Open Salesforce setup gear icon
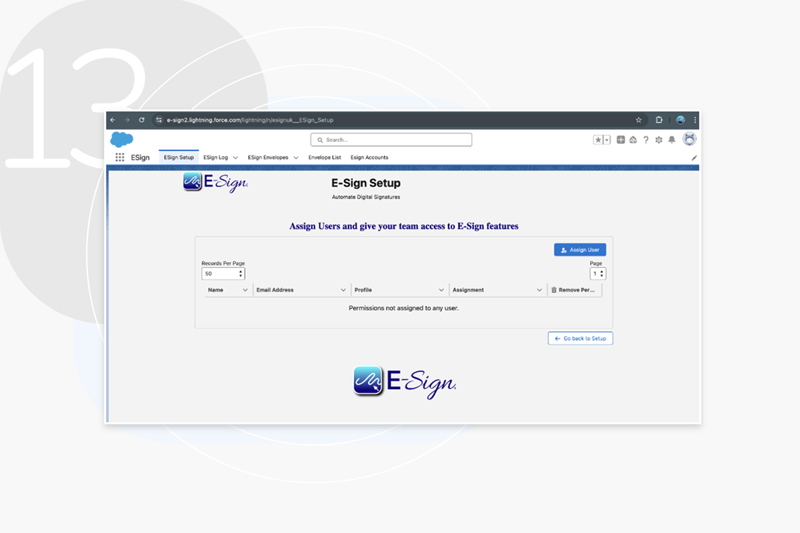The image size is (800, 533). click(x=659, y=140)
